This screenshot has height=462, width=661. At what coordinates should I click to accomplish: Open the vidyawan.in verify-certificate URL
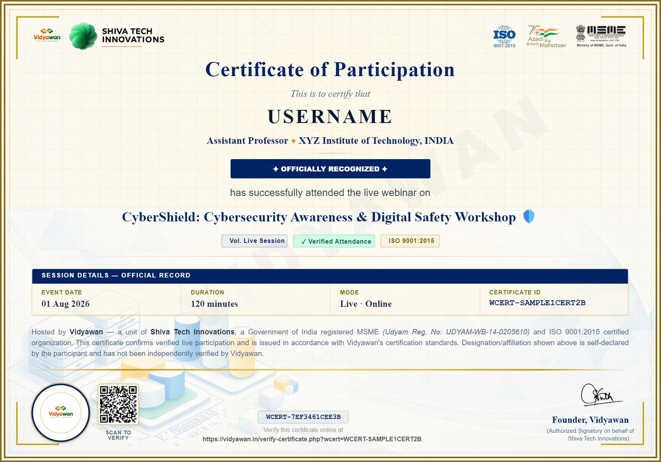click(x=312, y=439)
